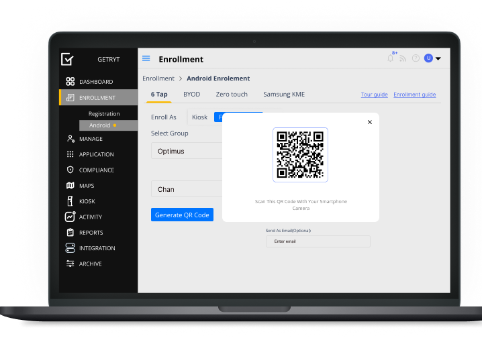482x340 pixels.
Task: Click the Enrollment page title
Action: coord(181,59)
